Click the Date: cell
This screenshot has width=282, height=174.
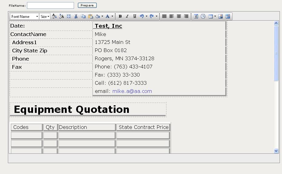[51, 26]
